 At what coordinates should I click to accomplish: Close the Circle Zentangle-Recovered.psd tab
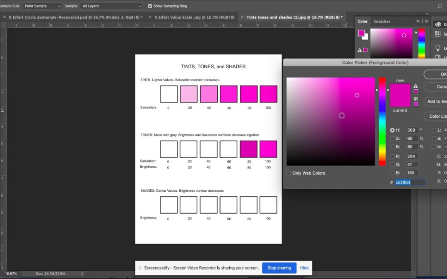click(x=4, y=17)
